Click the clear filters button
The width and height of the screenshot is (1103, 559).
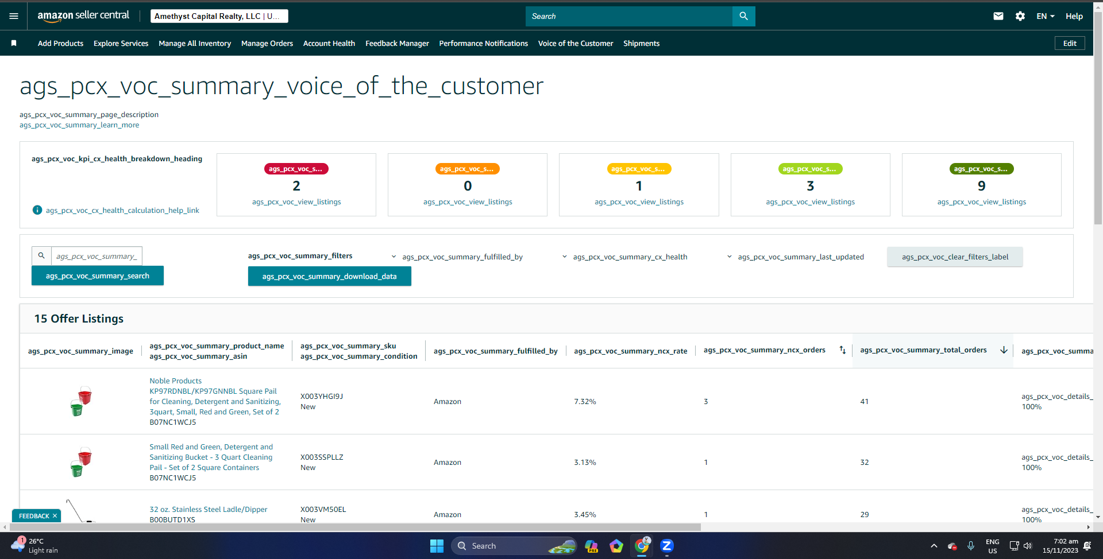pyautogui.click(x=955, y=257)
